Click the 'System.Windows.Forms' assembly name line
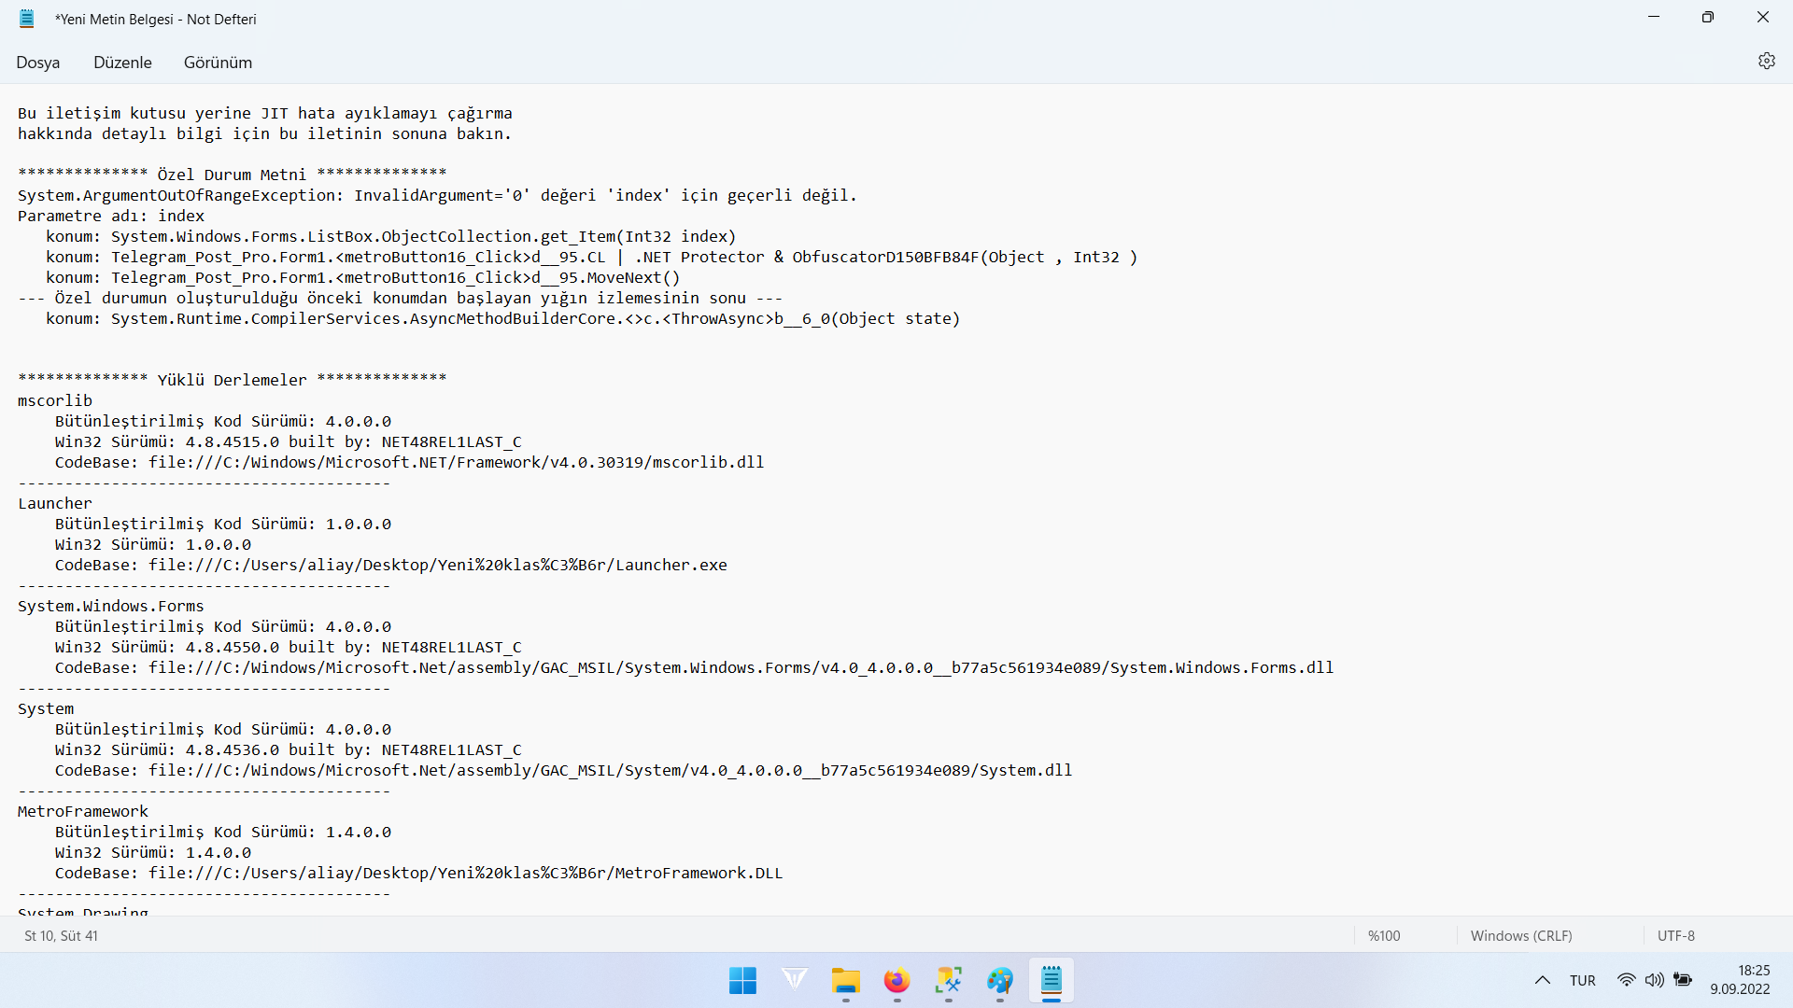 [x=111, y=606]
